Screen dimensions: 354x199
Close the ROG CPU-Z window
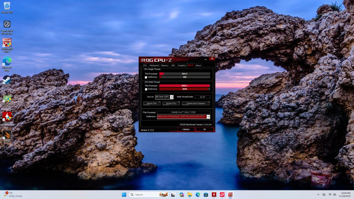[212, 59]
